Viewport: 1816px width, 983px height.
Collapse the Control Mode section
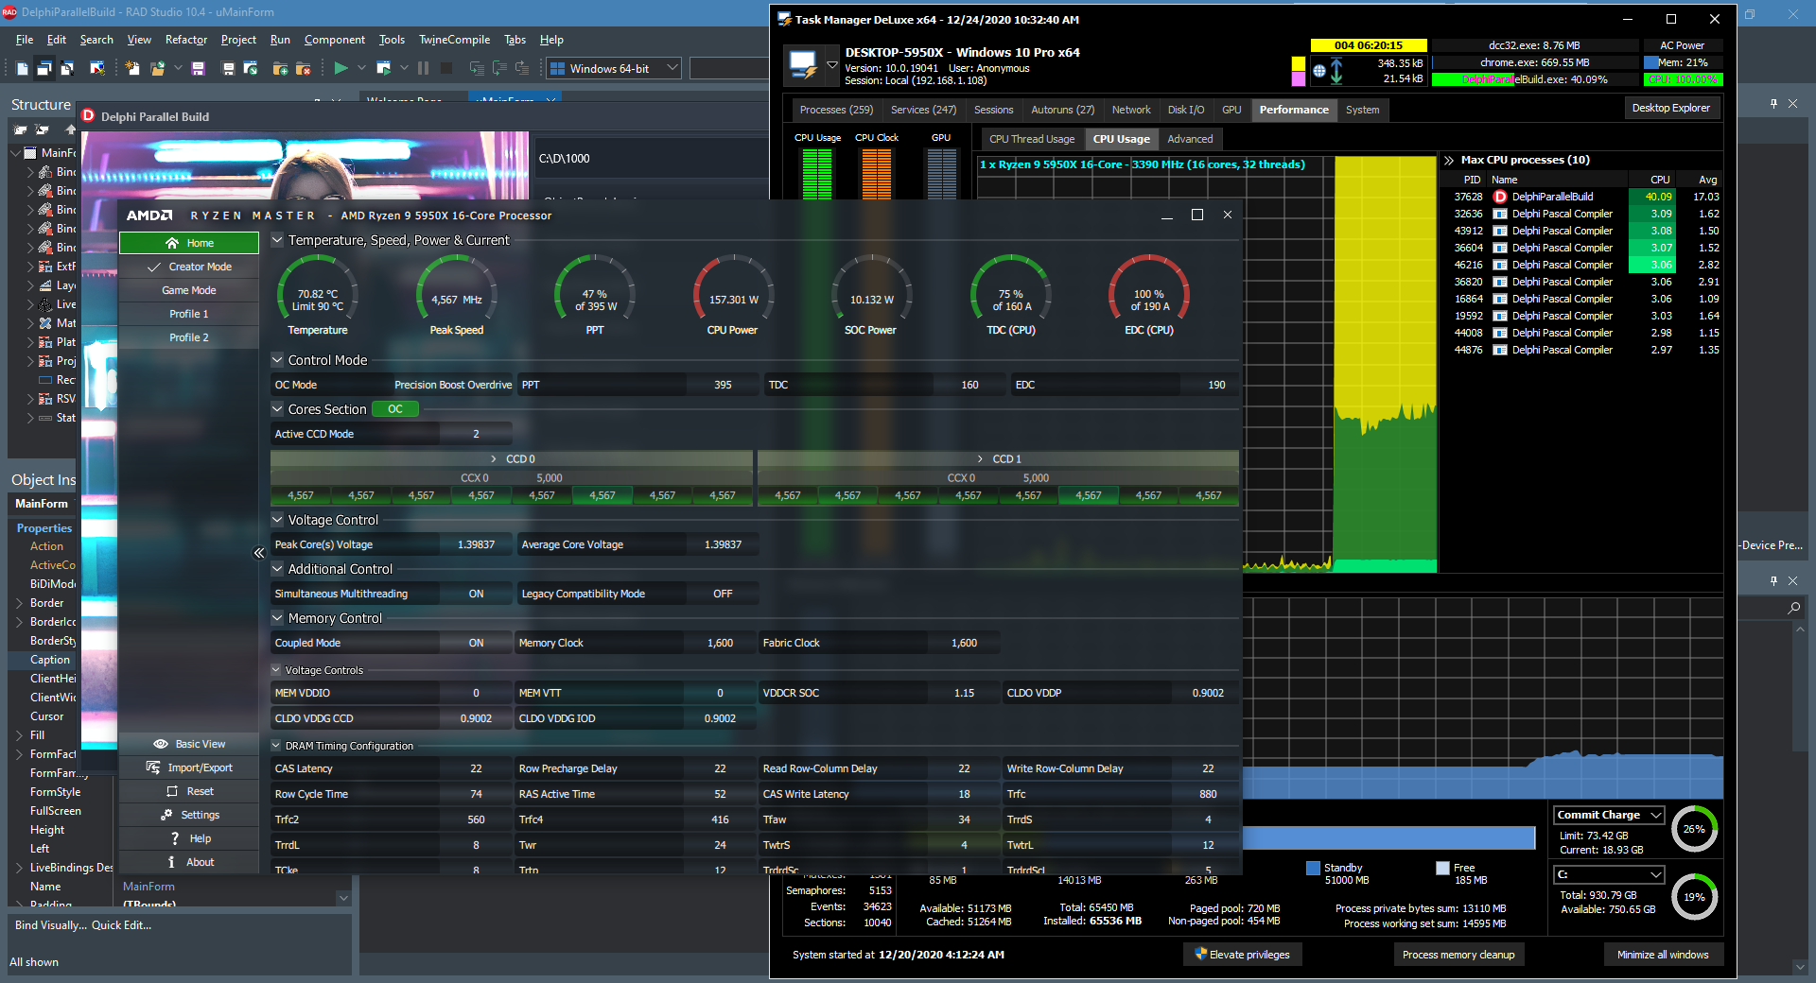[277, 360]
